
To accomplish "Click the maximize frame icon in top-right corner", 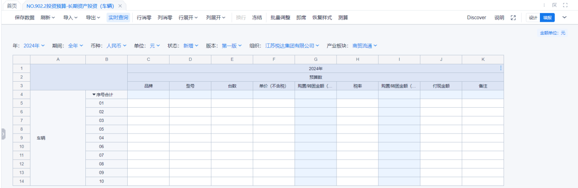I will 565,5.
